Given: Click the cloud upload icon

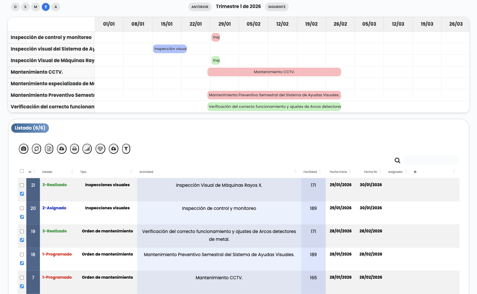Looking at the screenshot, I should click(x=113, y=149).
